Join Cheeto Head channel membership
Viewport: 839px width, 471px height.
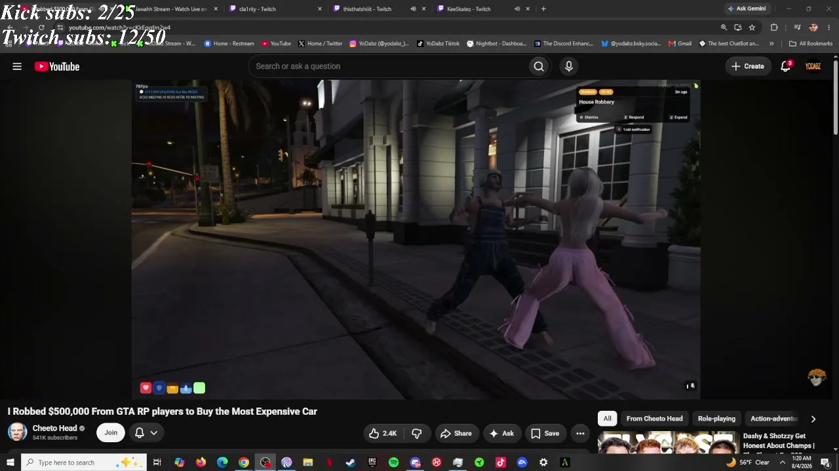pyautogui.click(x=111, y=432)
